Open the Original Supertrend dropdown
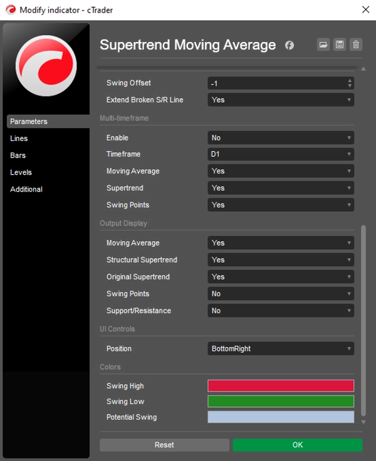 click(281, 277)
